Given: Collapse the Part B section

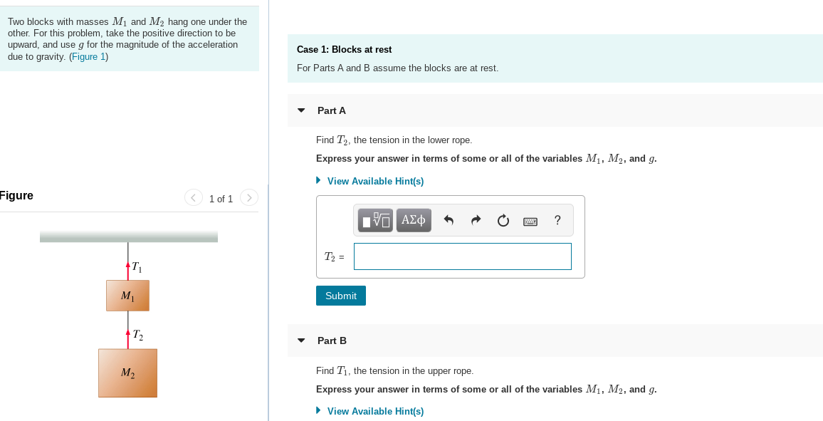Looking at the screenshot, I should [x=300, y=341].
